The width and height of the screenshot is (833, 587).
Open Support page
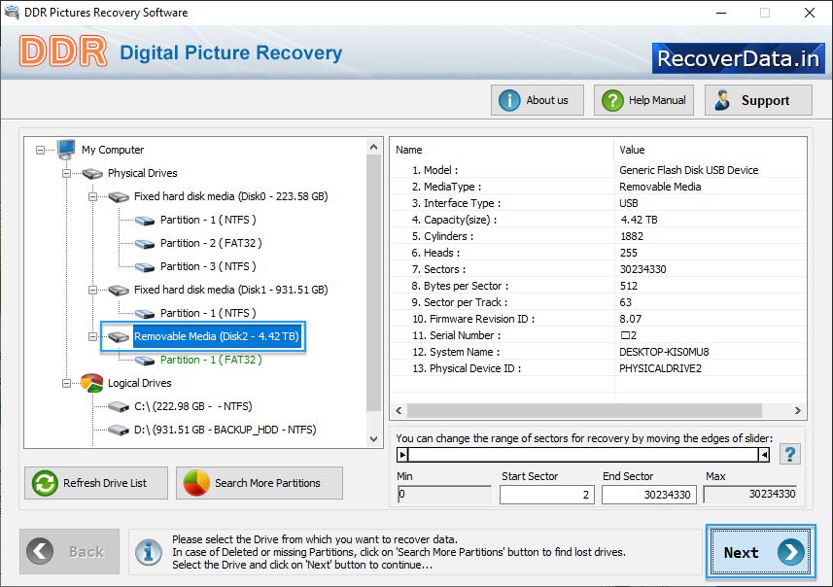pyautogui.click(x=758, y=100)
